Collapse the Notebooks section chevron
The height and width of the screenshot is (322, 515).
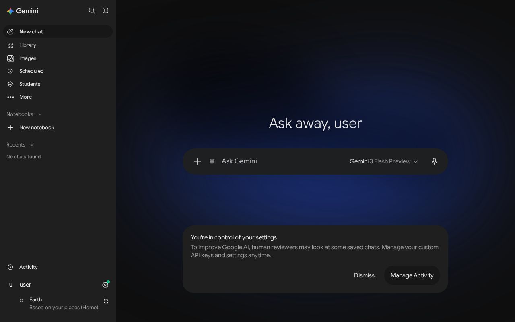tap(39, 114)
